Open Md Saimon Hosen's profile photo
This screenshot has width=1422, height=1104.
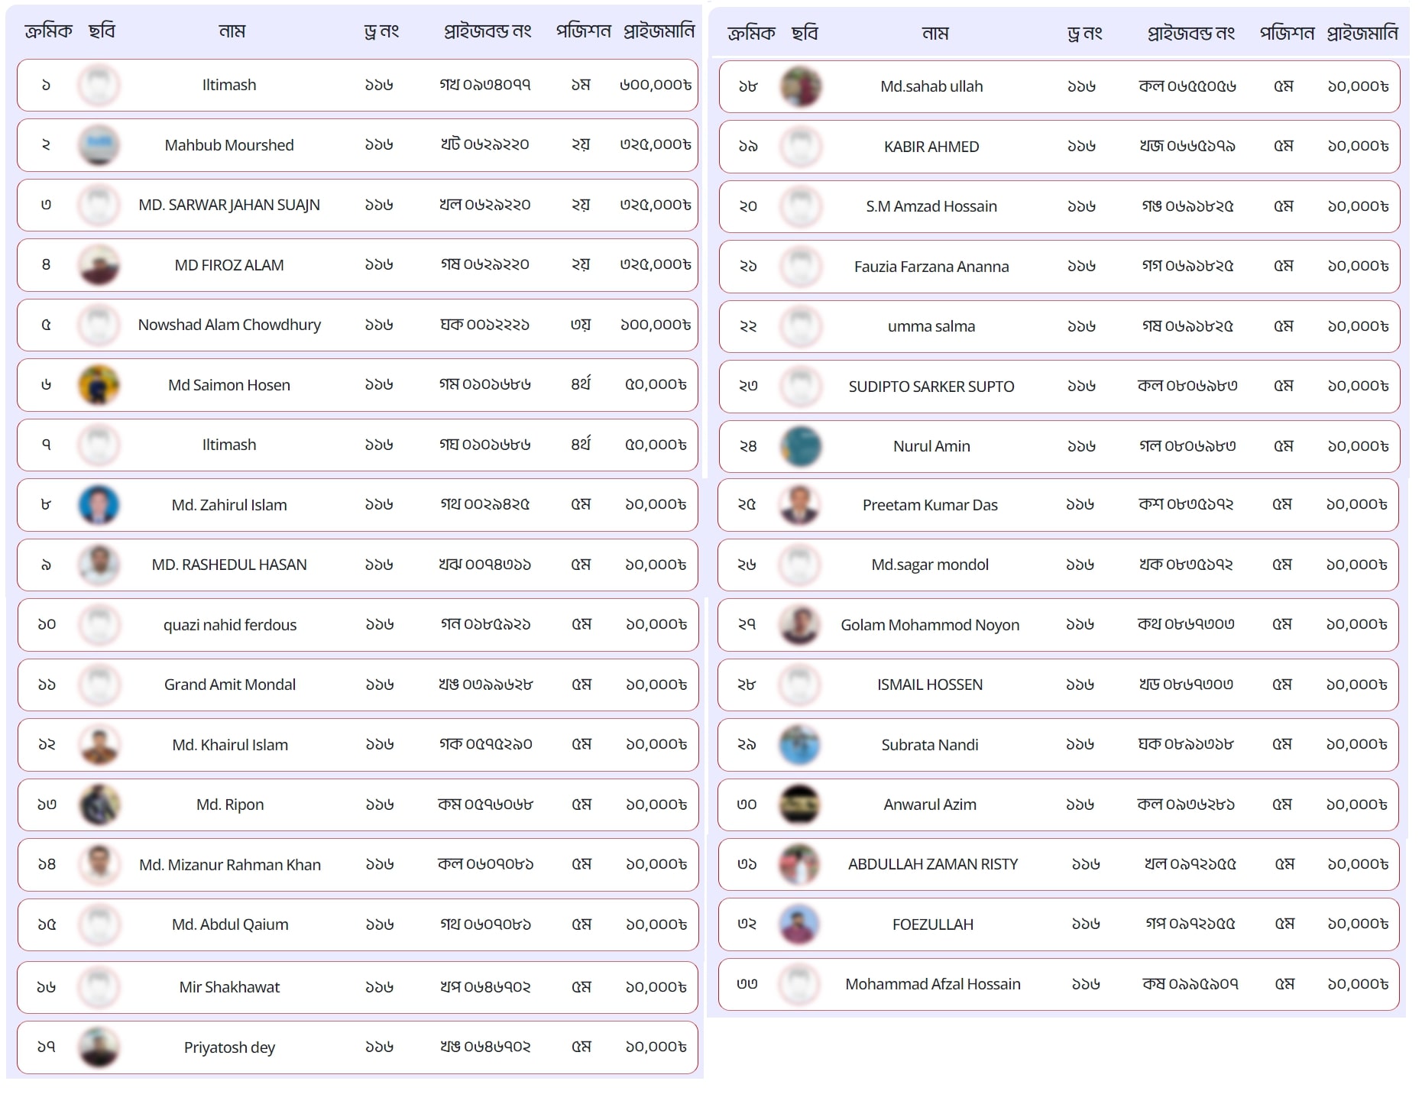tap(99, 385)
